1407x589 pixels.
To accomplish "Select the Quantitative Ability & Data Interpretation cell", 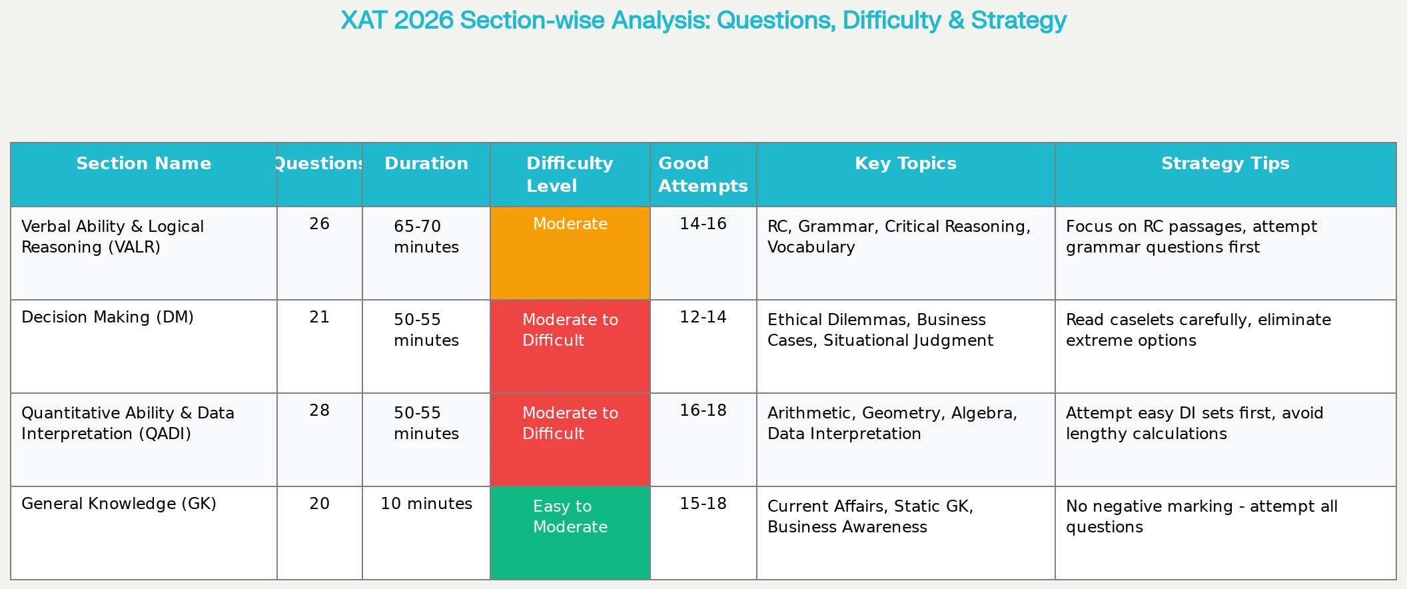I will pyautogui.click(x=127, y=424).
